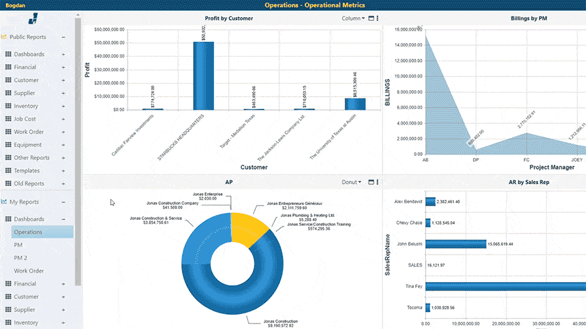Click the My Reports heading text
The image size is (586, 329).
coord(24,202)
